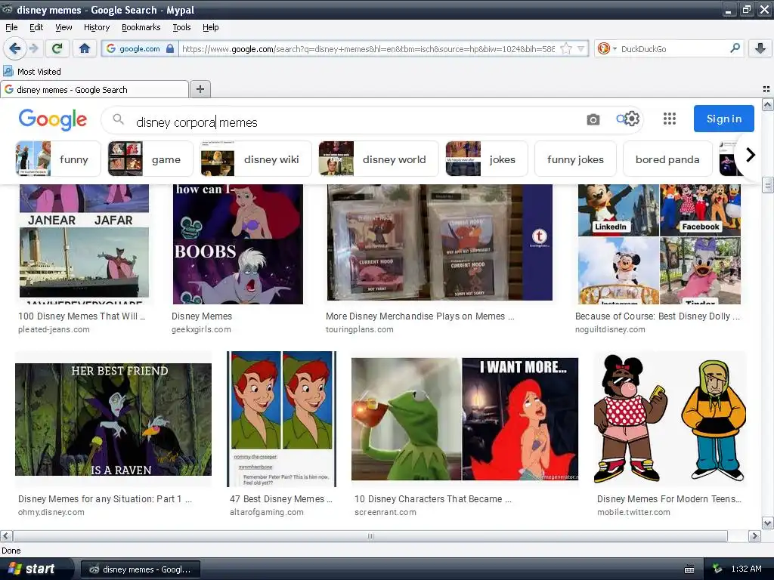Open the URL history dropdown arrow

point(581,49)
